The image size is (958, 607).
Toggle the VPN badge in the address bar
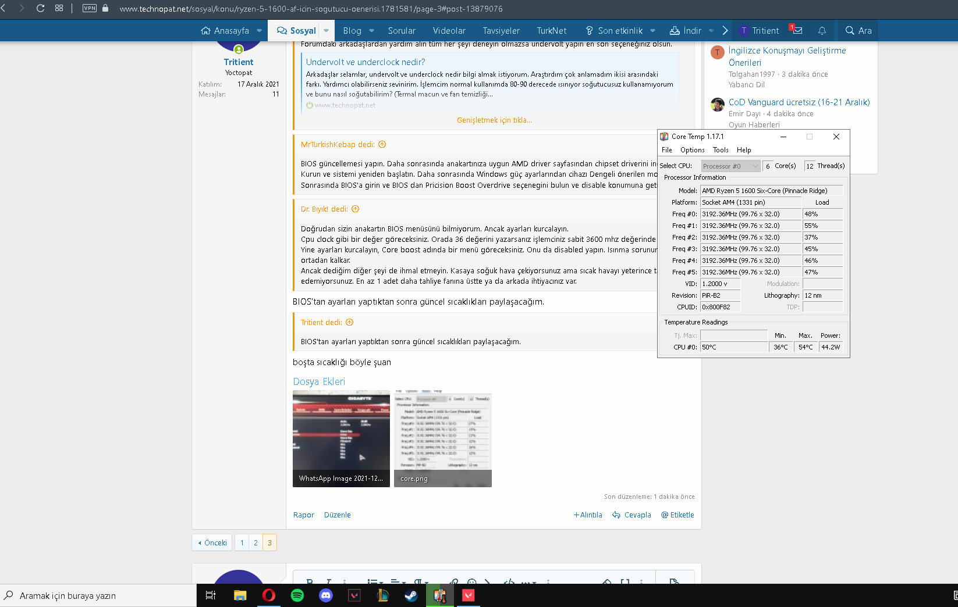pyautogui.click(x=90, y=8)
